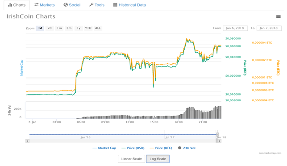Click the navigator range handle near Jan '18

pos(217,134)
